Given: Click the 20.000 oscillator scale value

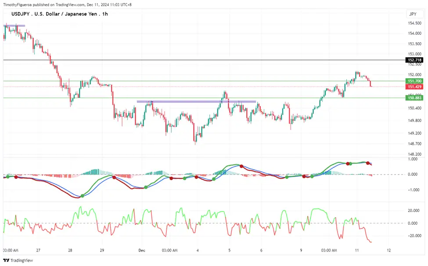Looking at the screenshot, I should pos(414,211).
